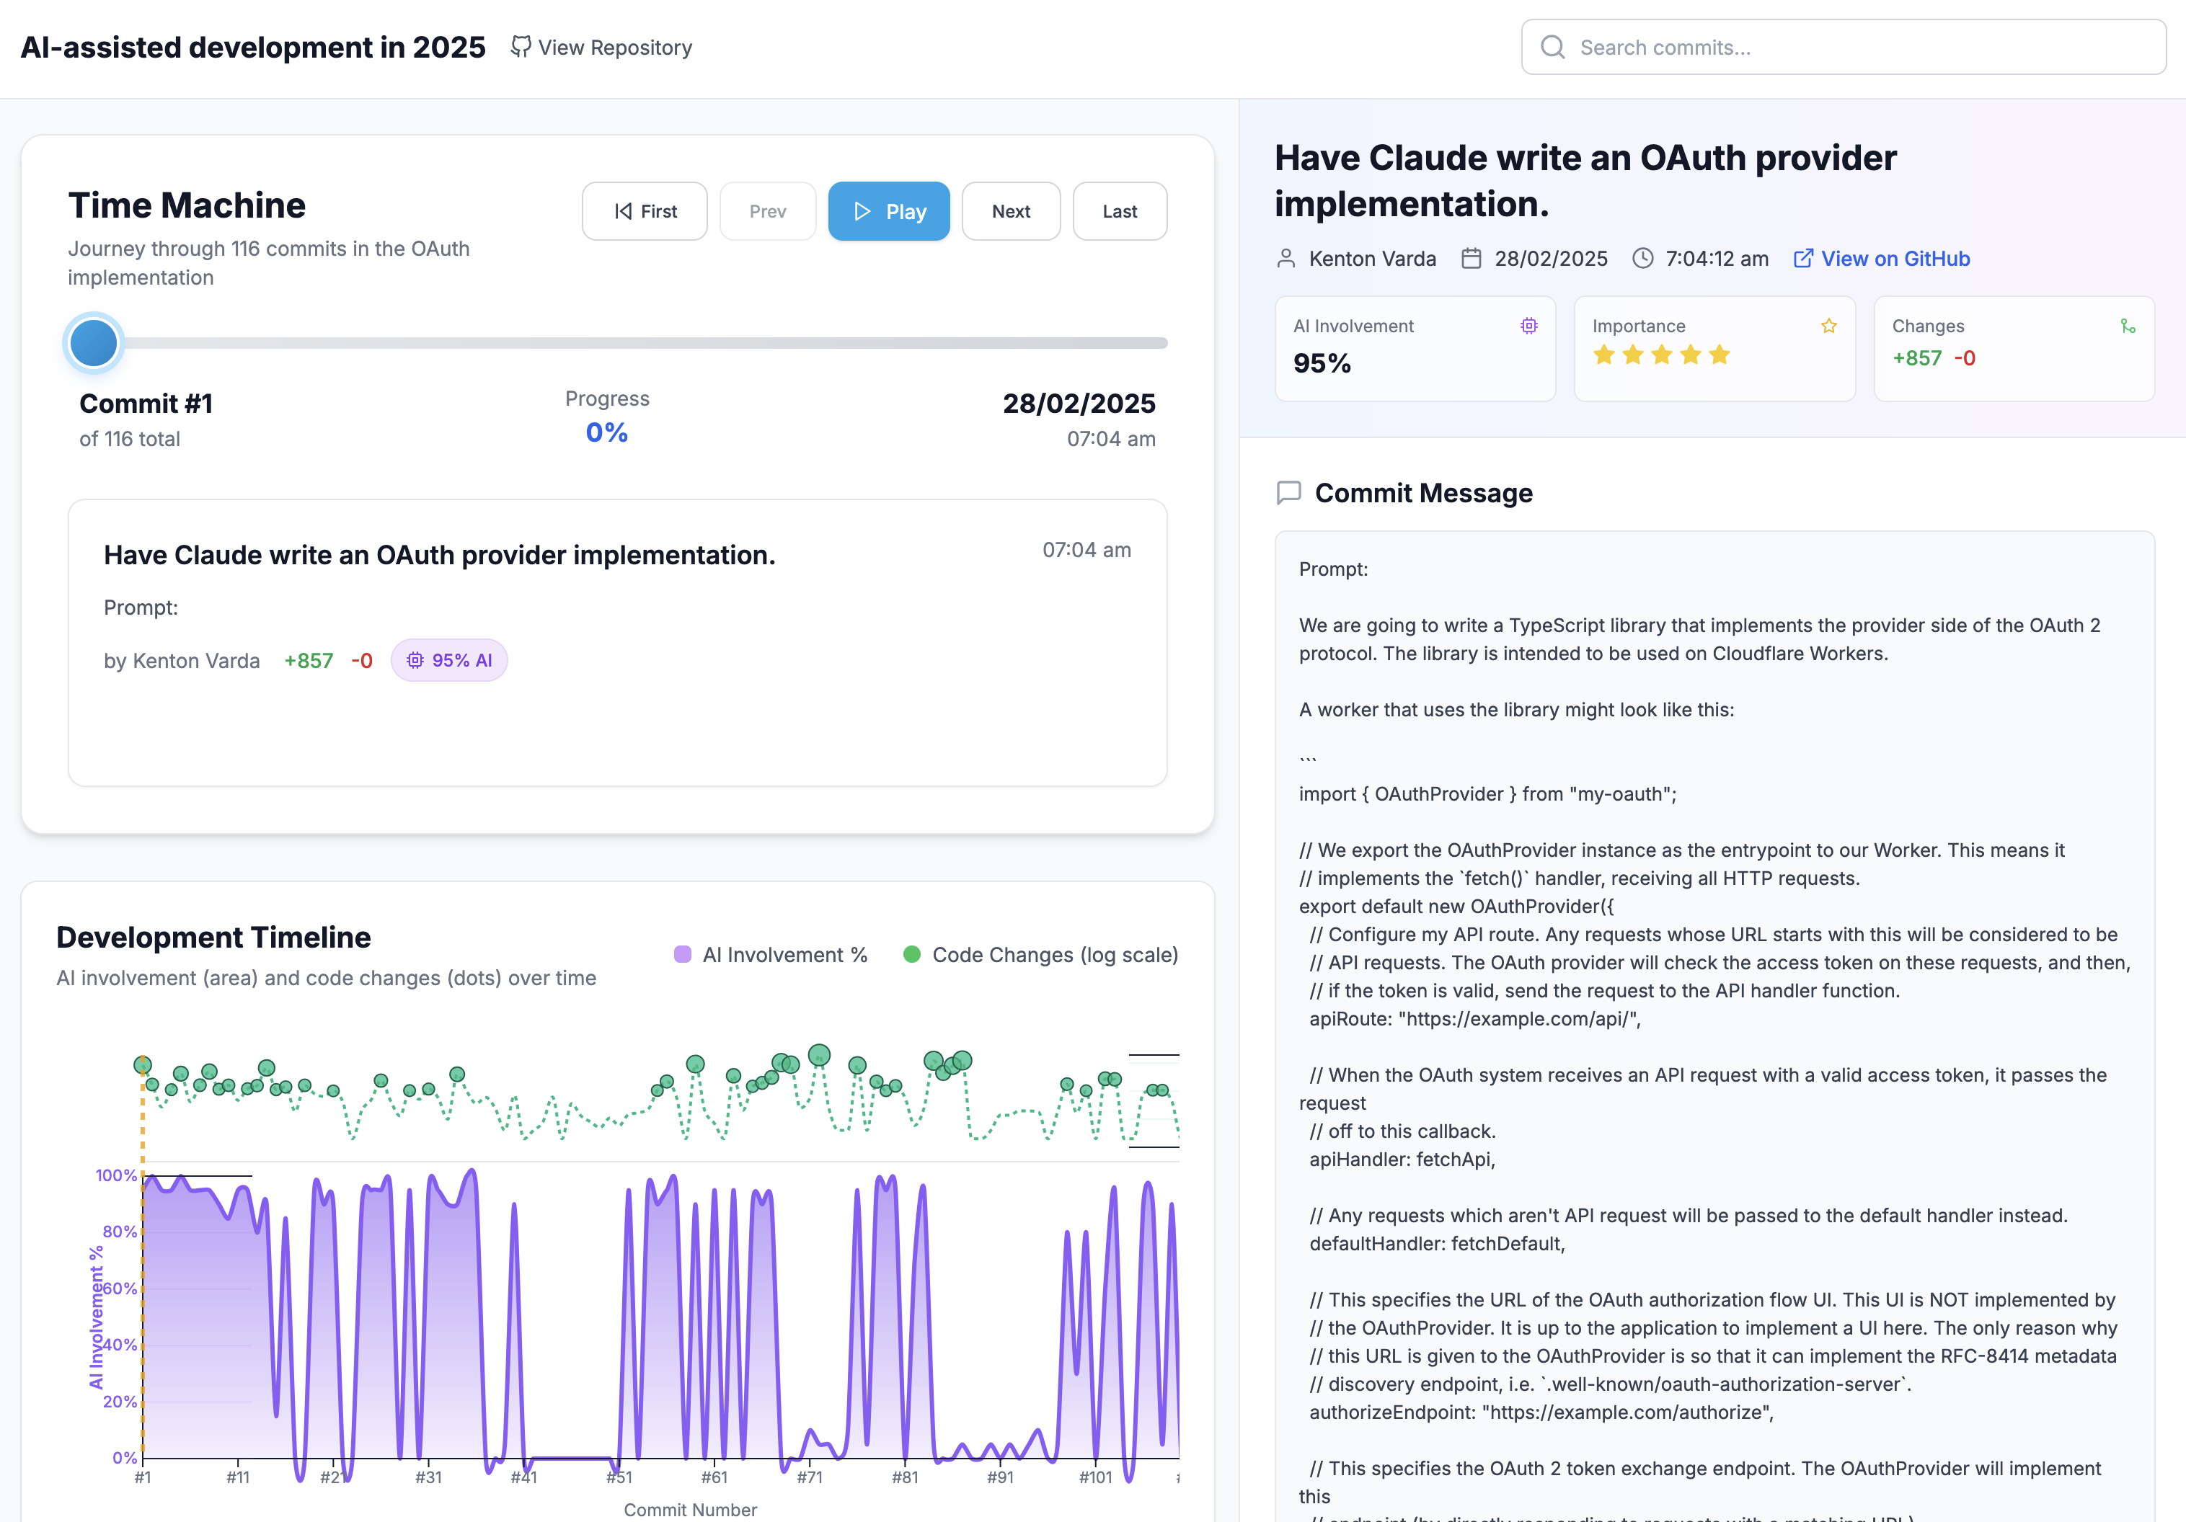Click the commit progress slider track
Image resolution: width=2186 pixels, height=1522 pixels.
[617, 342]
